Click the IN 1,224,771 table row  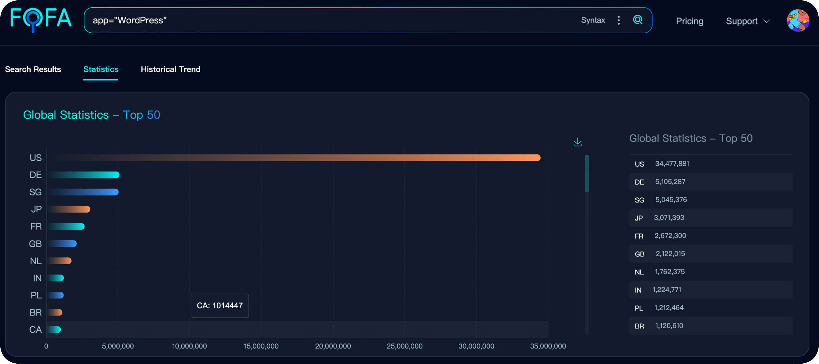click(711, 290)
